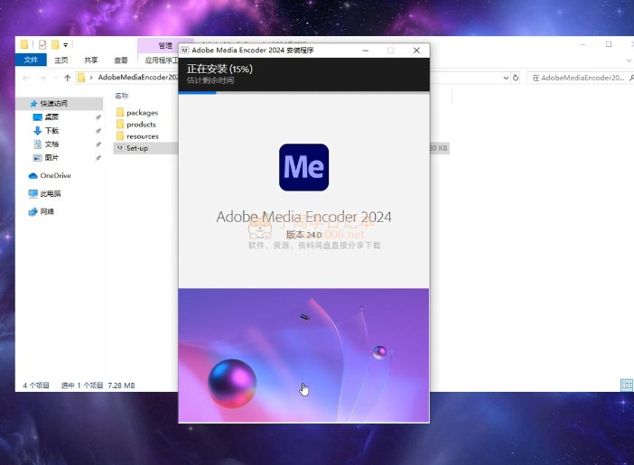This screenshot has height=465, width=634.
Task: Switch to the 查看 ribbon tab
Action: [120, 60]
